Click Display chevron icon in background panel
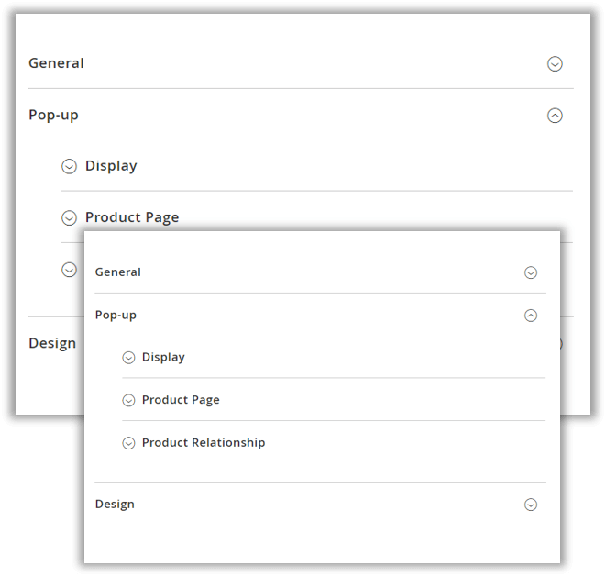 [x=69, y=167]
